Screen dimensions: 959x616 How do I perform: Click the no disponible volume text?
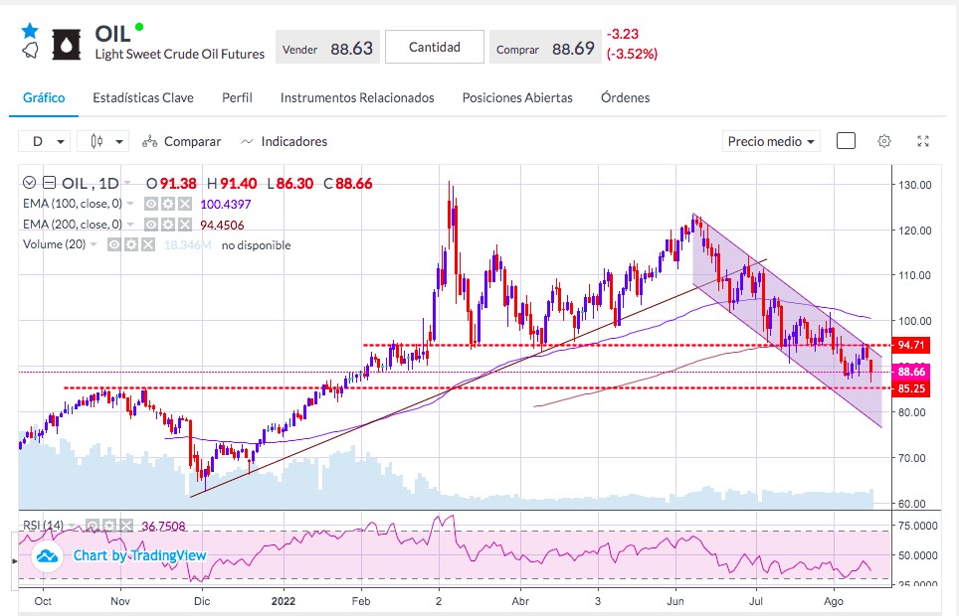pos(257,245)
